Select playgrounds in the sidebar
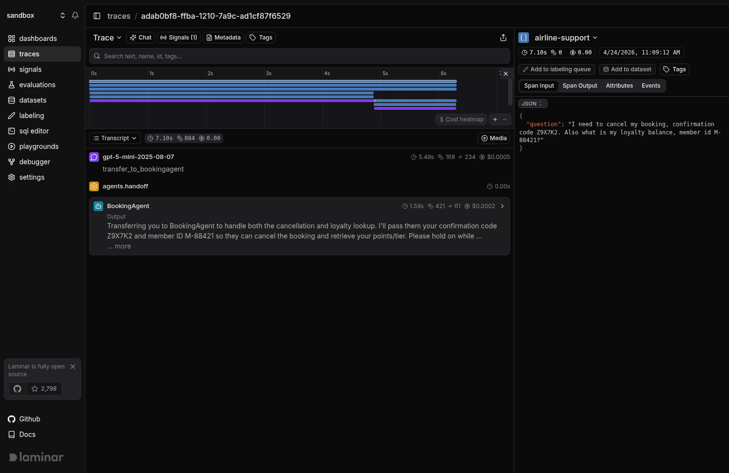 coord(38,146)
